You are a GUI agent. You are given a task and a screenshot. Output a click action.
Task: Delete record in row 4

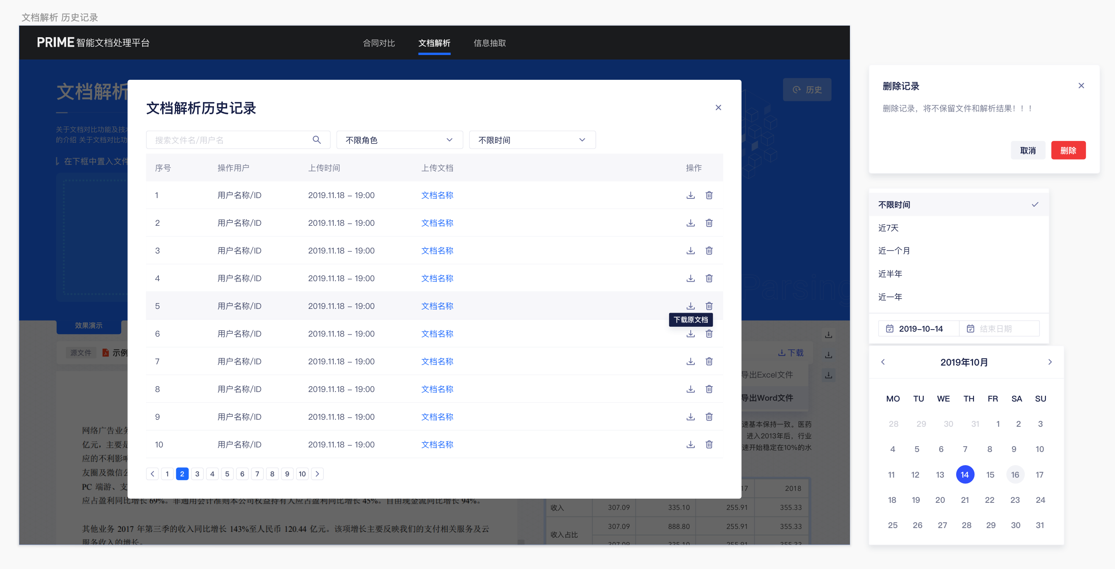(x=709, y=278)
